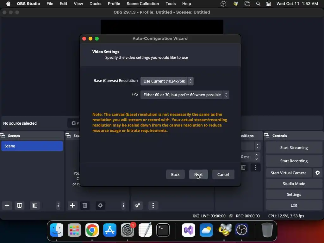Screen dimensions: 324x243
Task: Open the Edit menu
Action: coord(63,4)
